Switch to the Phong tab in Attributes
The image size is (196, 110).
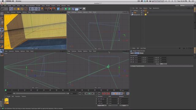[x=141, y=53]
